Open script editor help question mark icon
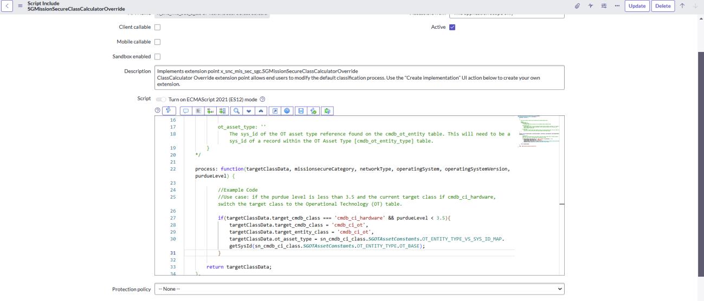This screenshot has height=301, width=704. [x=158, y=110]
